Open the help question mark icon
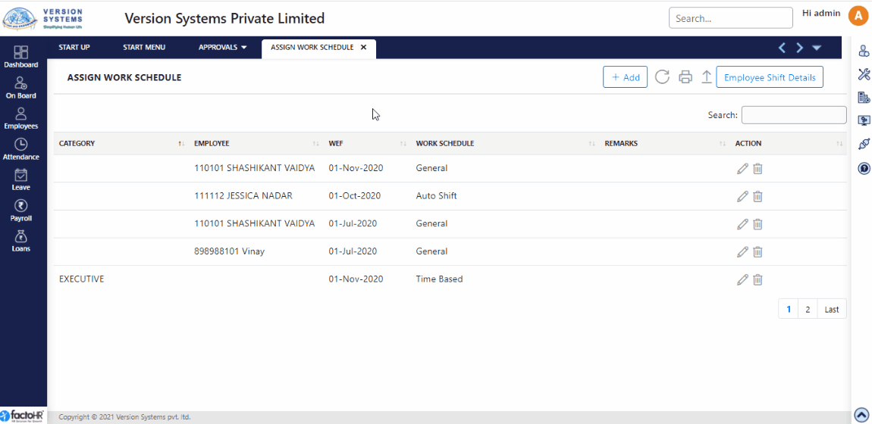Image resolution: width=872 pixels, height=424 pixels. [864, 168]
